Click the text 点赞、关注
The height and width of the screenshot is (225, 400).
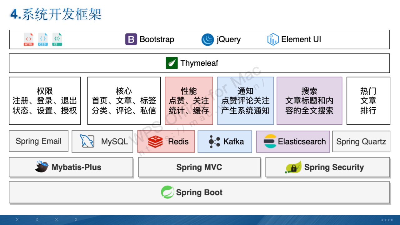click(189, 101)
